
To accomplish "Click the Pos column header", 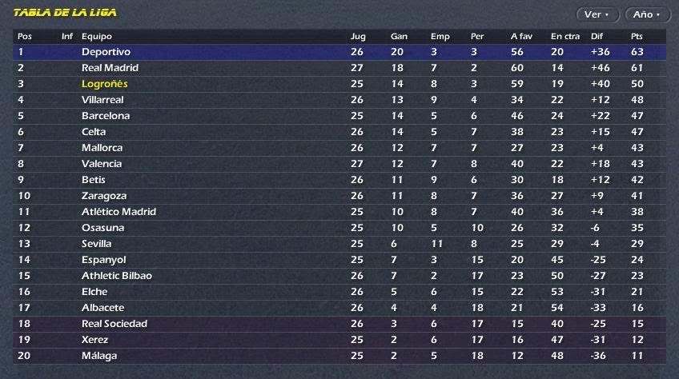I will (25, 36).
